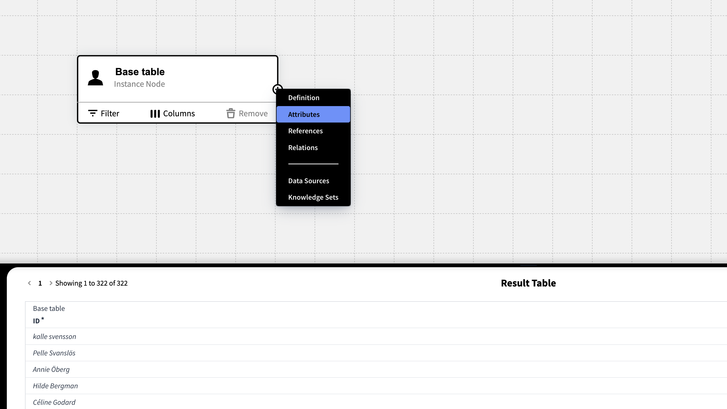Screen dimensions: 727x409
Task: Sort by the ID column header
Action: pos(36,321)
